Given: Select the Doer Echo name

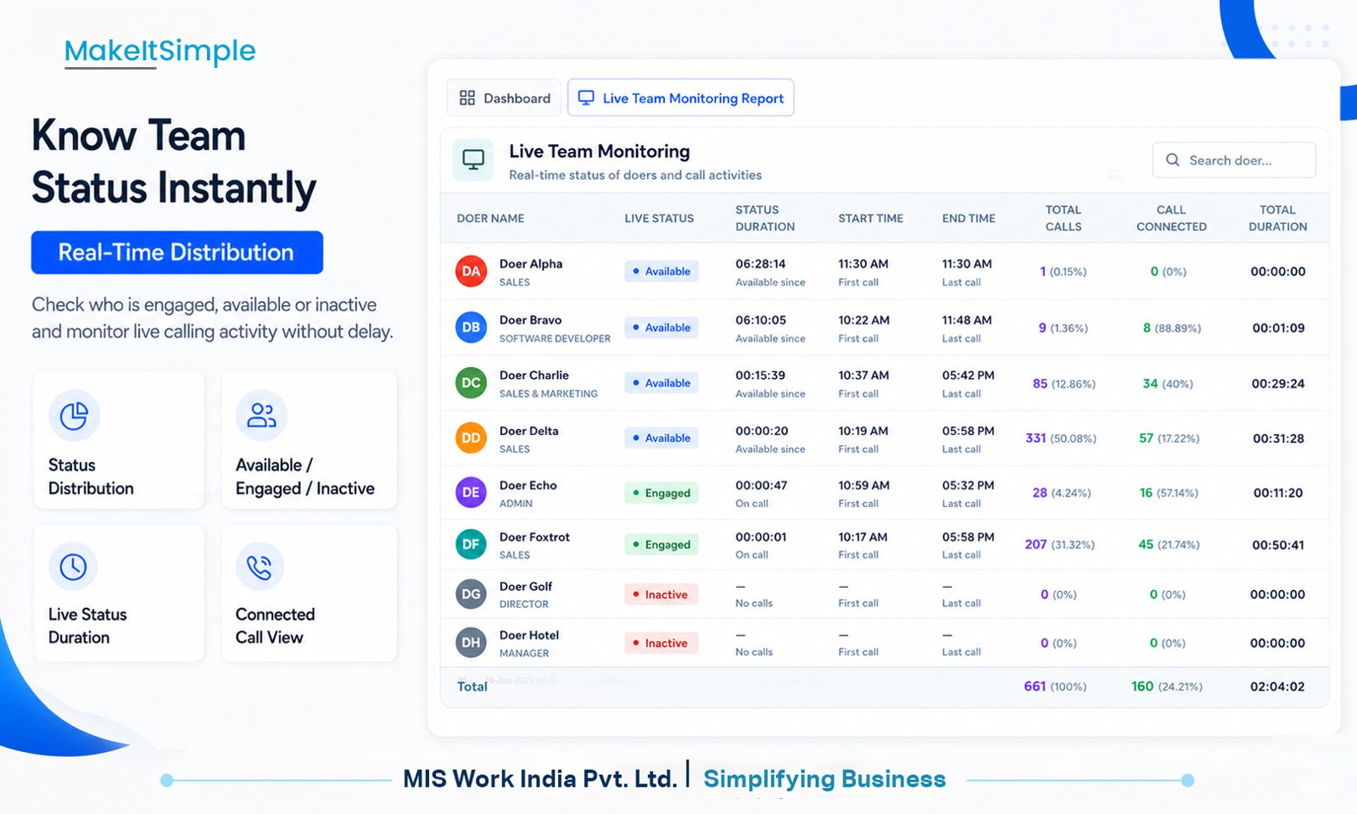Looking at the screenshot, I should tap(528, 485).
